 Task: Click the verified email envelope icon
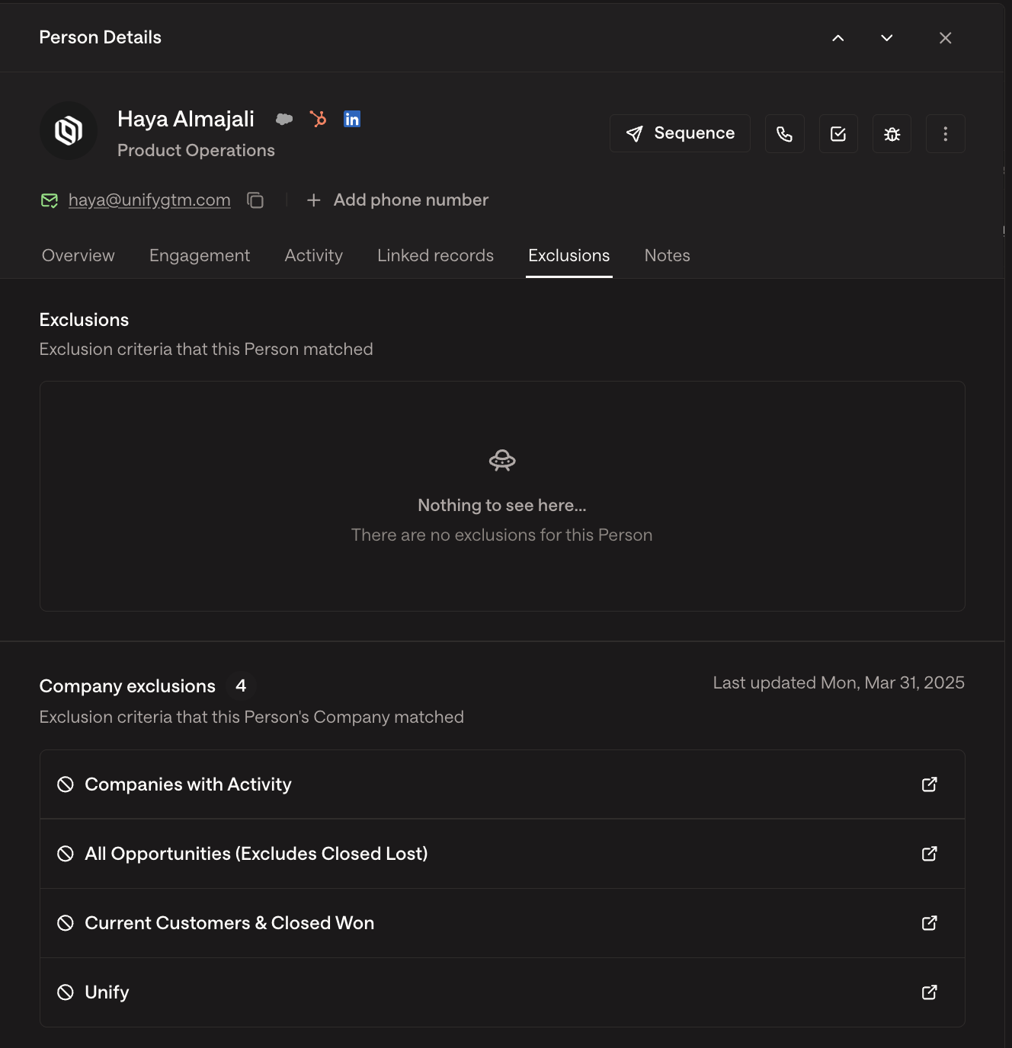pyautogui.click(x=50, y=200)
